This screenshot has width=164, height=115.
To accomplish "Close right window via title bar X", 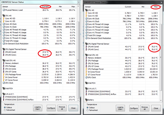I will 161,2.
